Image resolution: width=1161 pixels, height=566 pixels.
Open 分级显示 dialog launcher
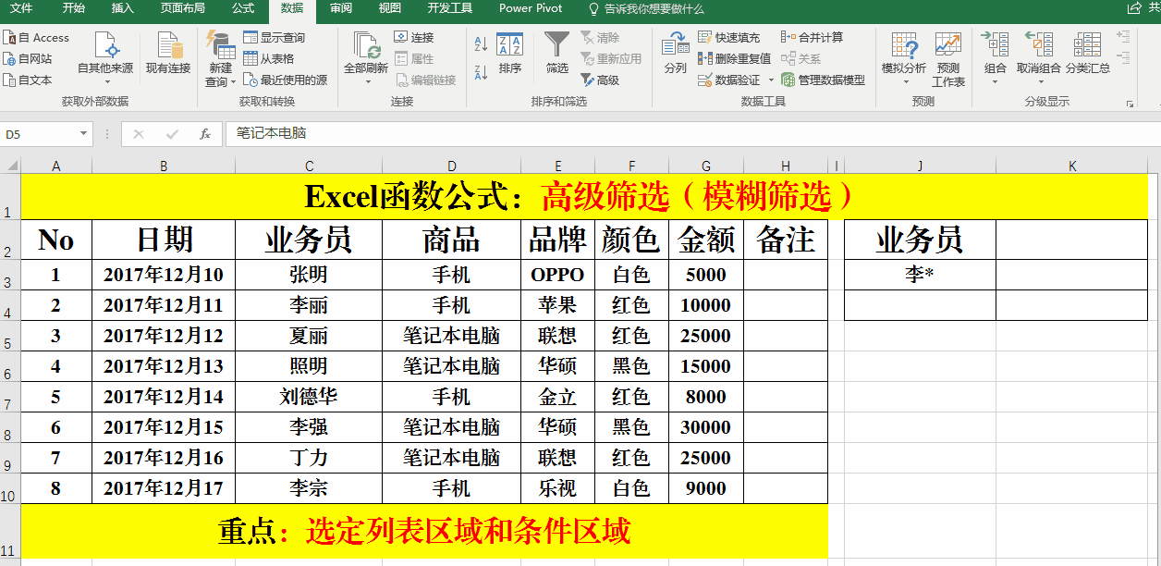tap(1130, 104)
